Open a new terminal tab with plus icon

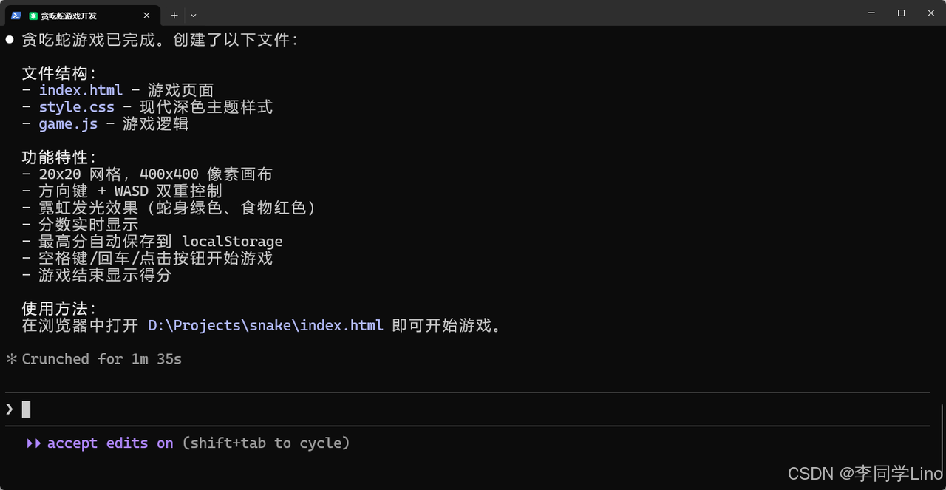coord(174,15)
